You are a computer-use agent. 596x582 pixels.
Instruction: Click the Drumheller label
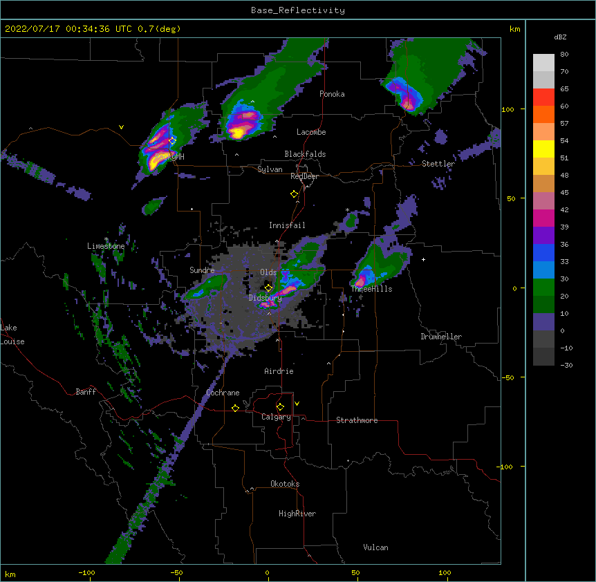click(x=441, y=337)
